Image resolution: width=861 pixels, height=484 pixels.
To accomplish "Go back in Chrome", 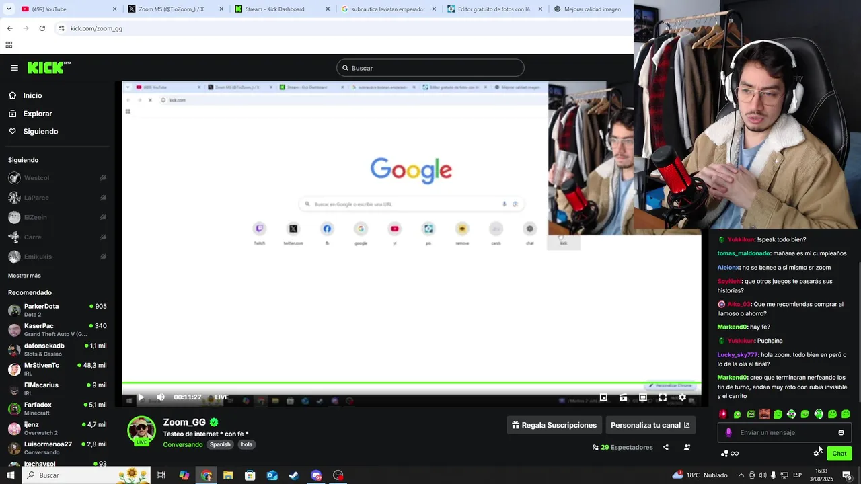I will (x=9, y=28).
